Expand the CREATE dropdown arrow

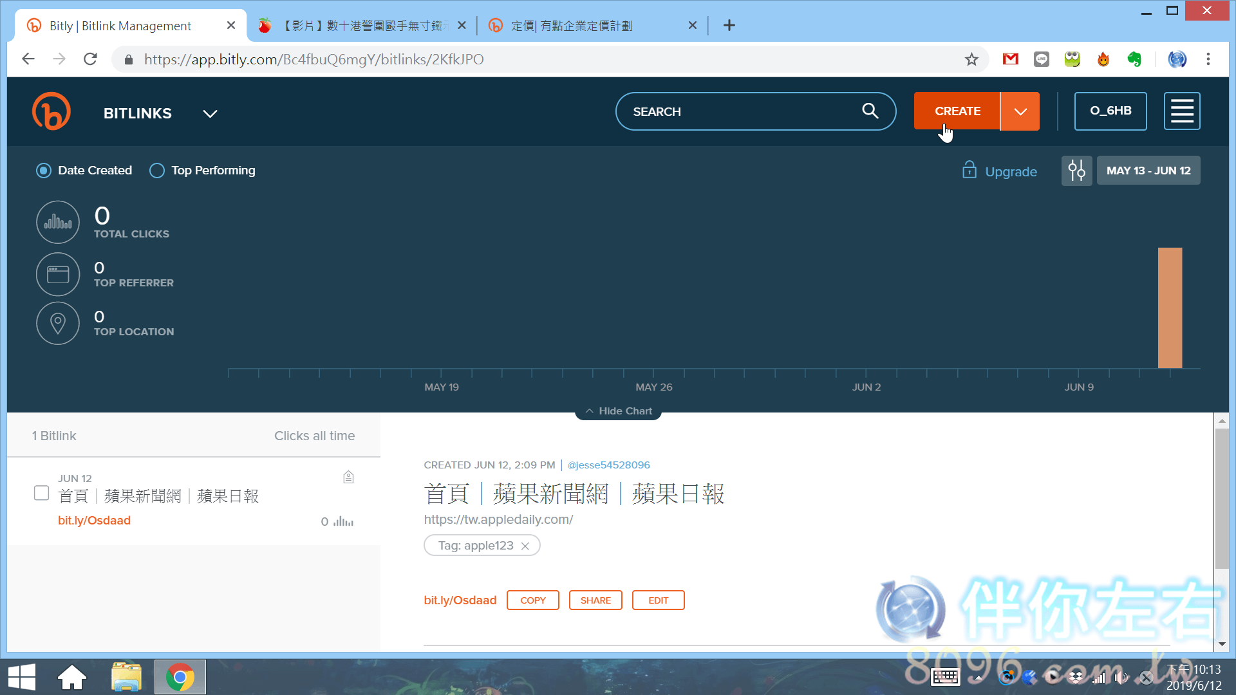pyautogui.click(x=1020, y=111)
